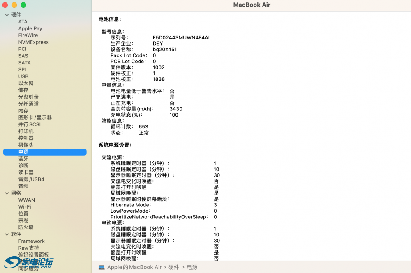Collapse the 硬件 section in sidebar
Image resolution: width=411 pixels, height=273 pixels.
(x=7, y=15)
